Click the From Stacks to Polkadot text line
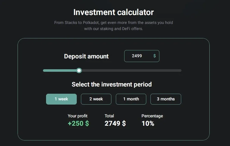Screen dimensions: 230x146 (114, 23)
